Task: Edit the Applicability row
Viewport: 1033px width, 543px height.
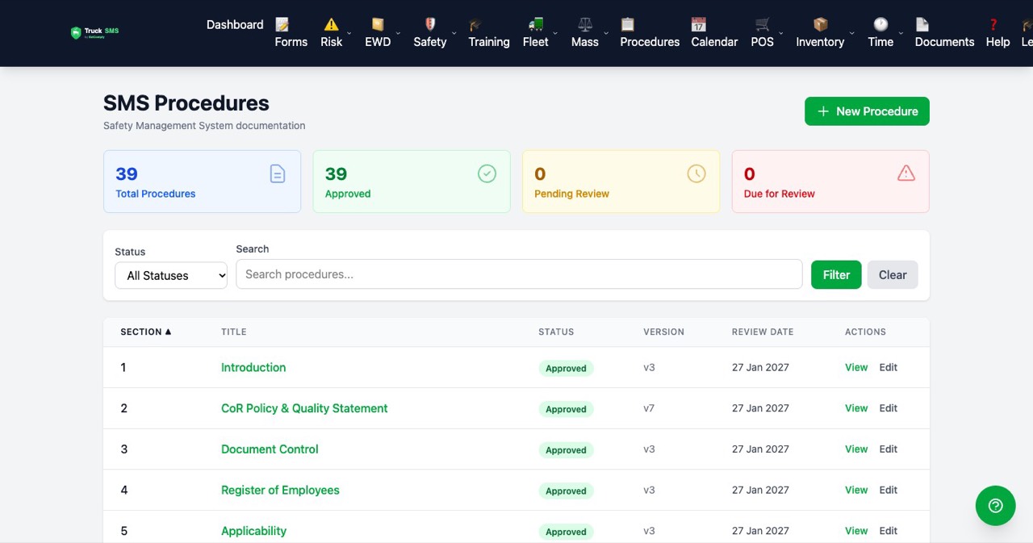Action: tap(889, 531)
